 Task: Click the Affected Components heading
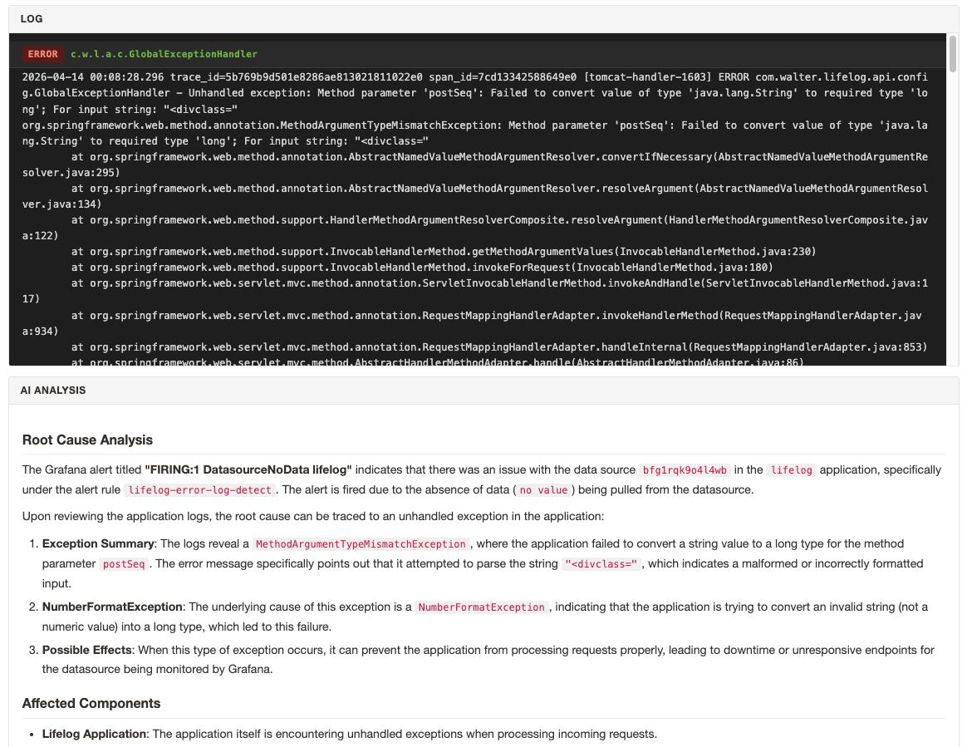[x=91, y=703]
